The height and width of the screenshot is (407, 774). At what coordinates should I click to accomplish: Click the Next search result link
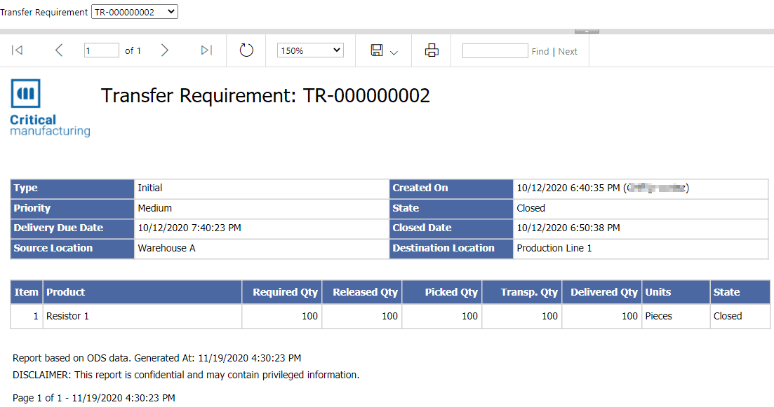(568, 51)
